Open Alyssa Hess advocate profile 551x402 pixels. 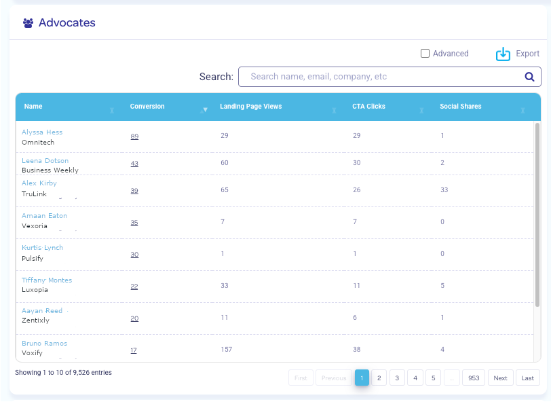point(42,132)
